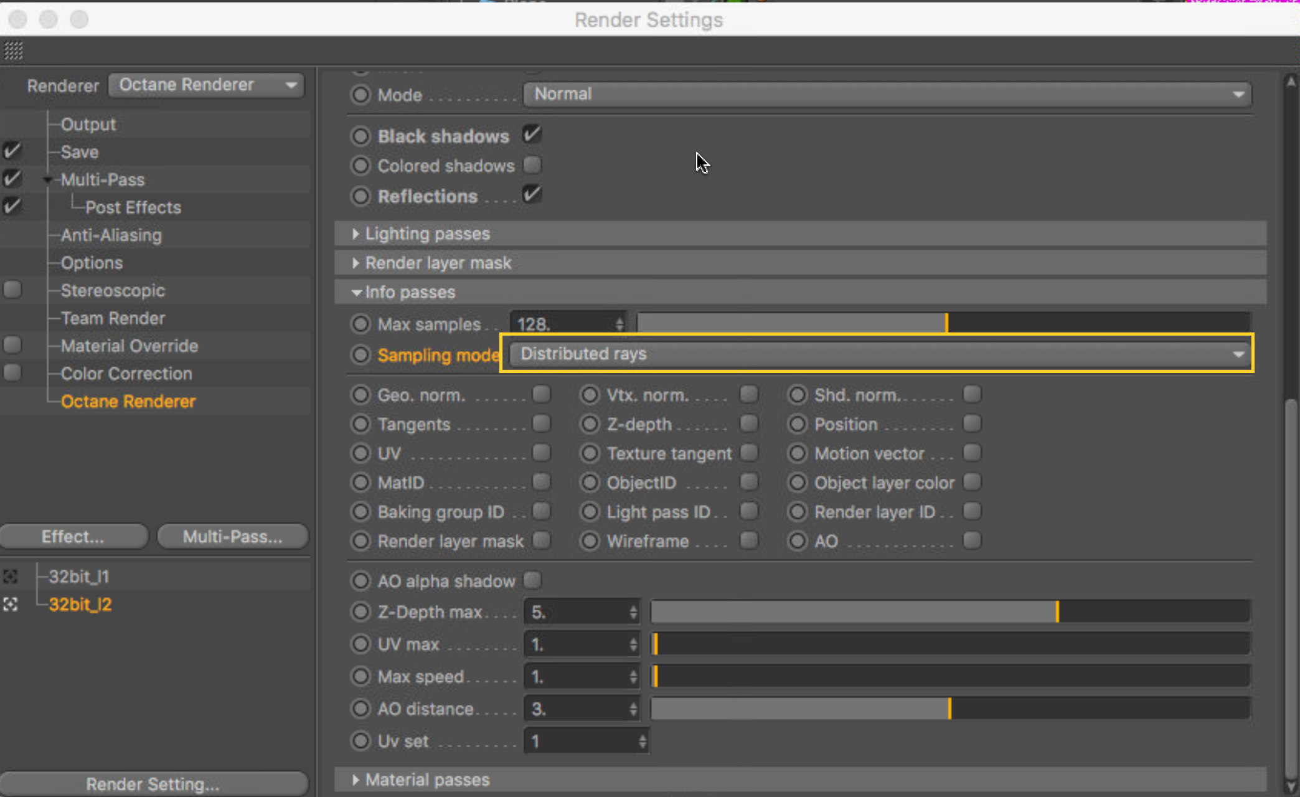Click keyframe circle beside Z-depth pass
1300x797 pixels.
(590, 424)
